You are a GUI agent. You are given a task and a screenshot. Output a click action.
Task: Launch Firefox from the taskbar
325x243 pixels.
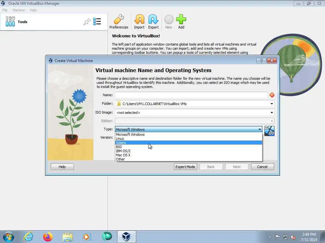[x=48, y=237]
